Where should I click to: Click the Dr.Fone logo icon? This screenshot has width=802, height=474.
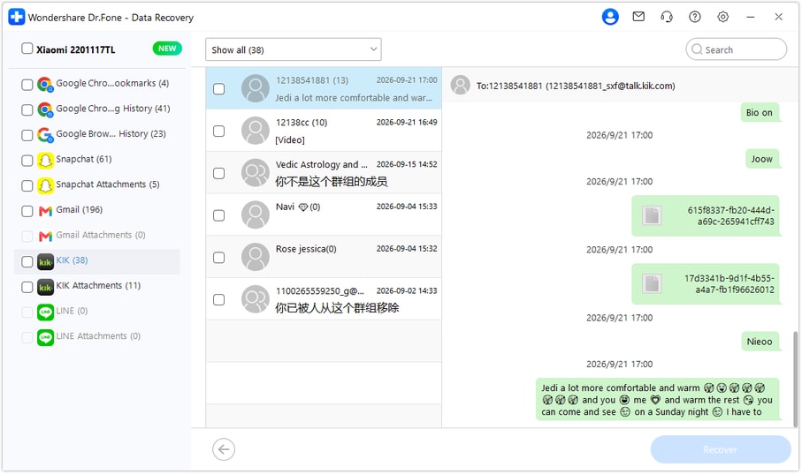tap(17, 17)
